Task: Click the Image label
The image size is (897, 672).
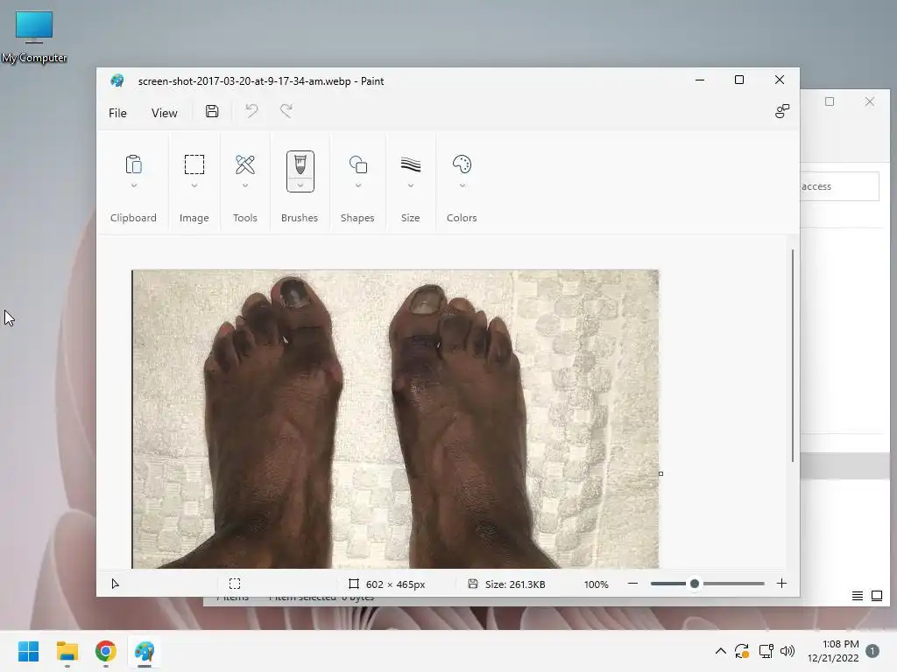Action: tap(194, 218)
